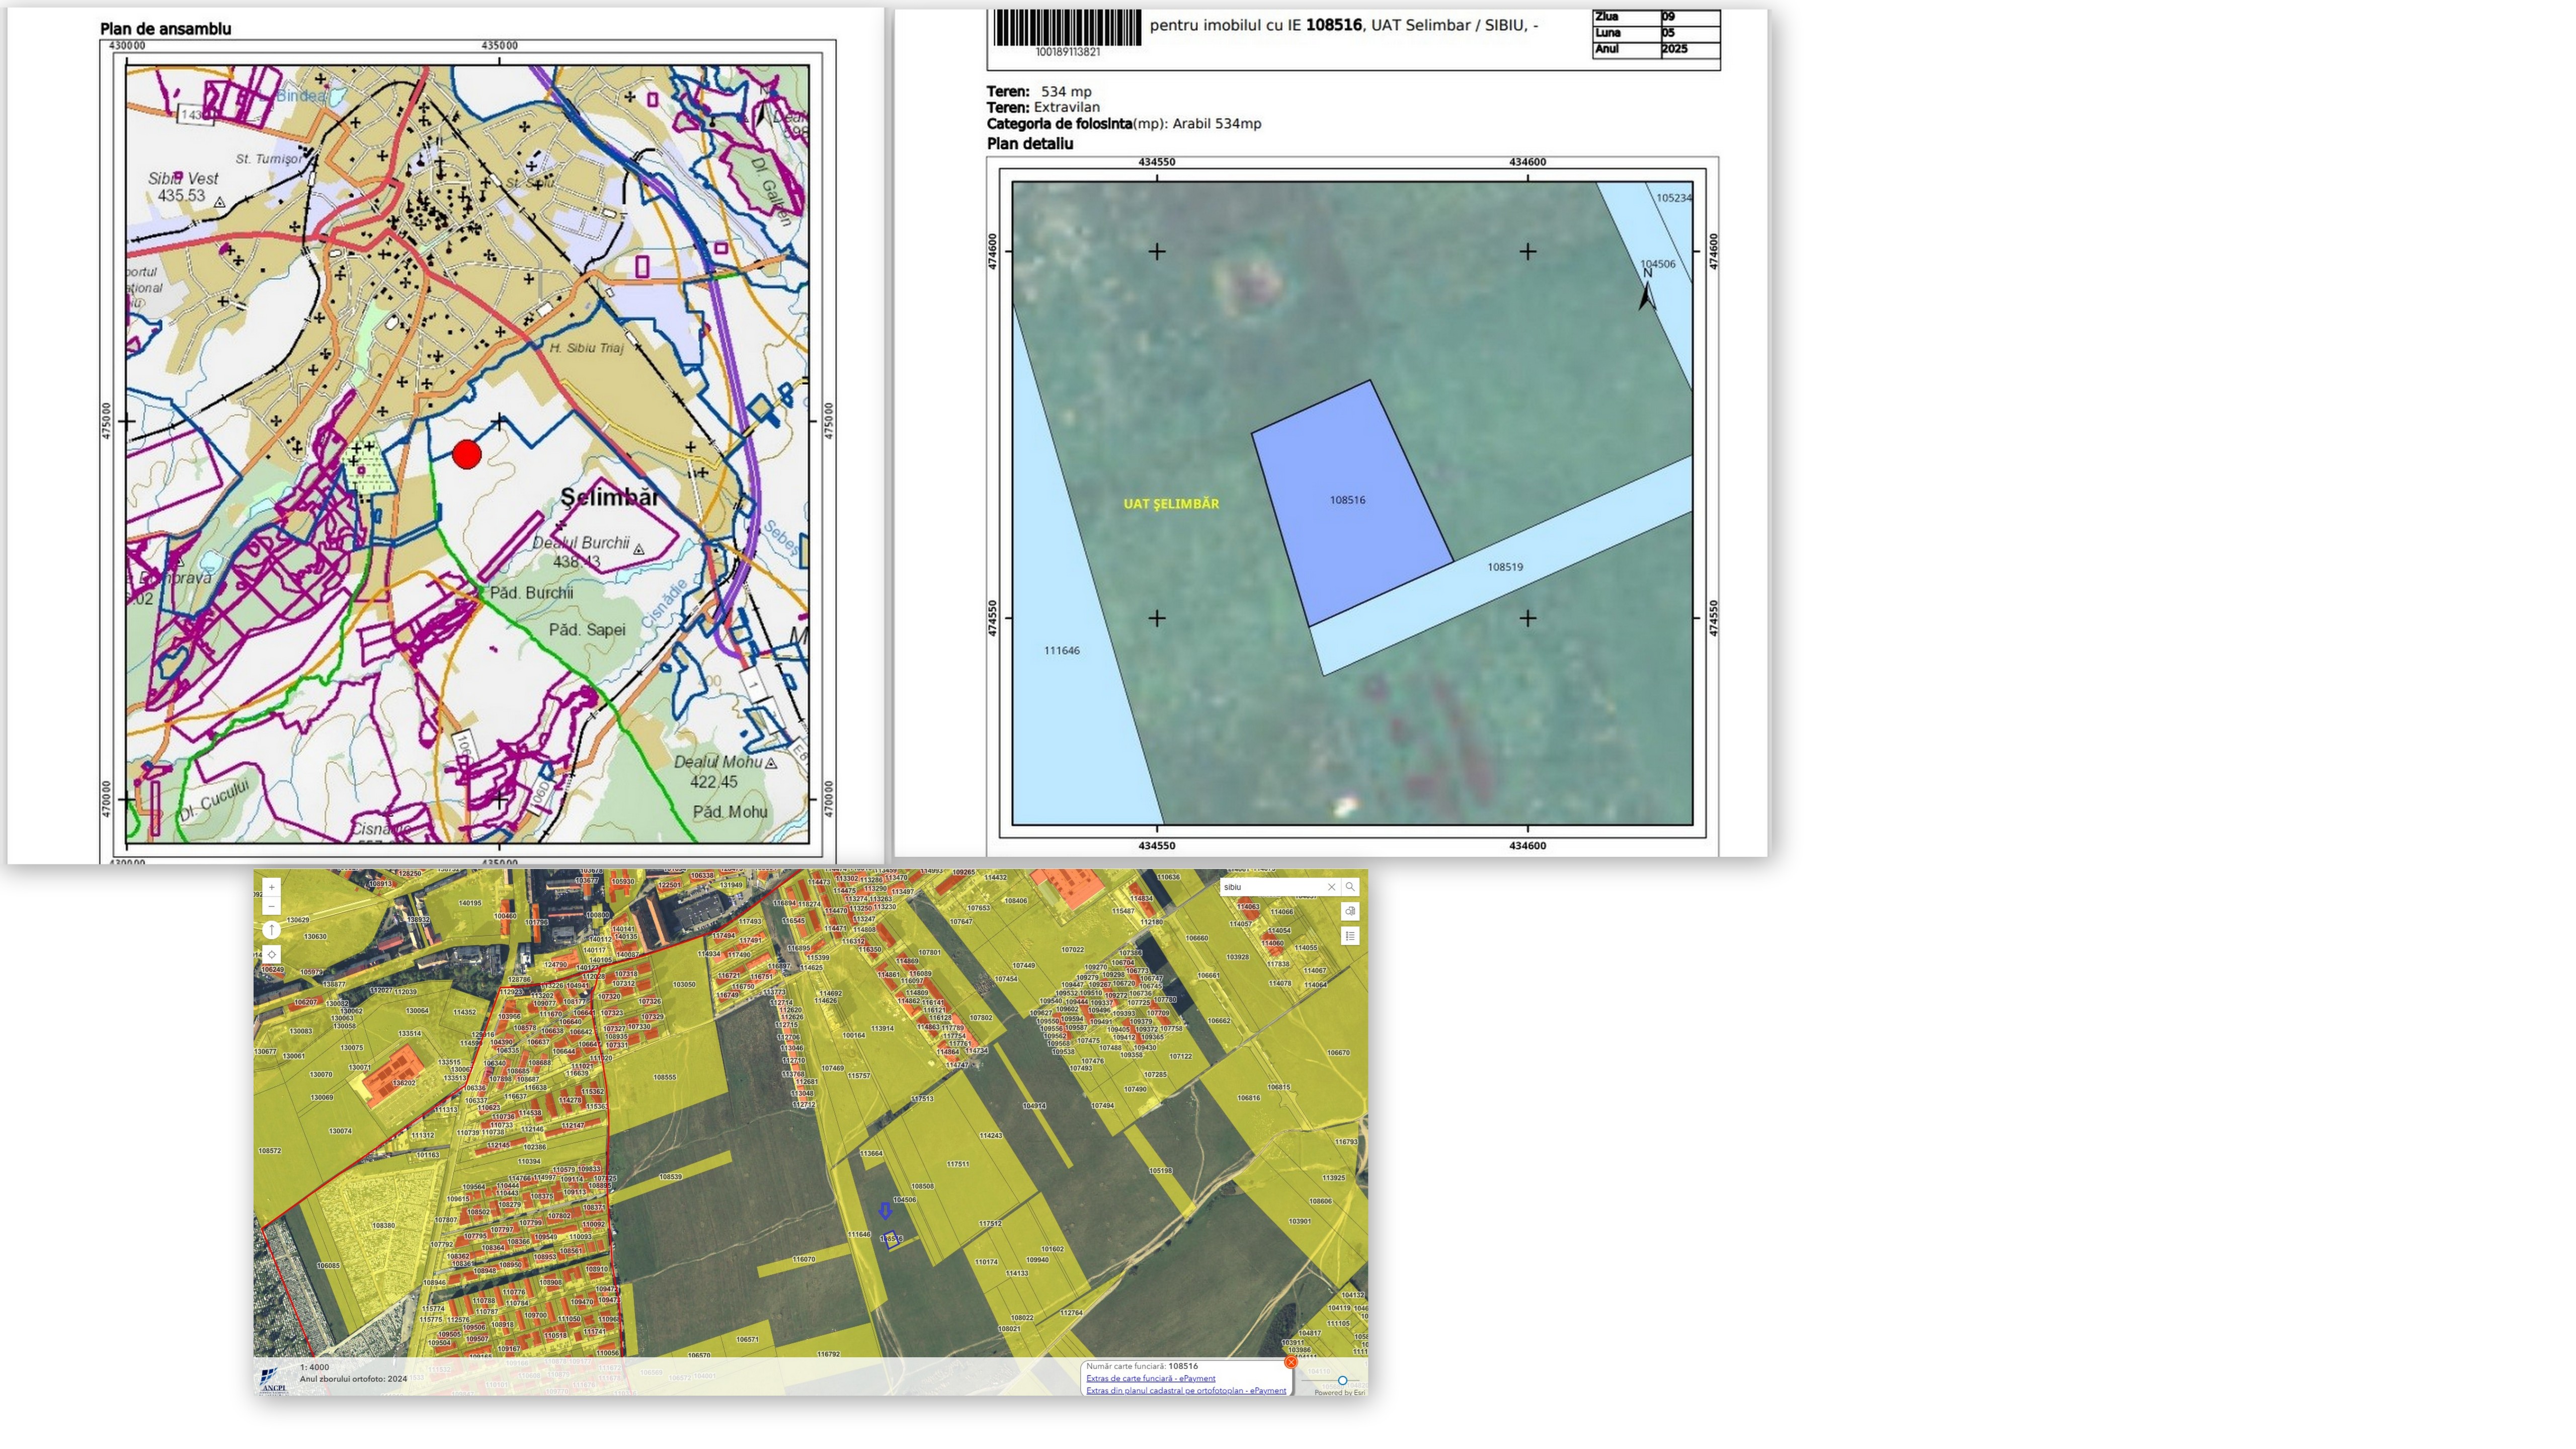Click the blue arrow marker on map

[885, 1211]
